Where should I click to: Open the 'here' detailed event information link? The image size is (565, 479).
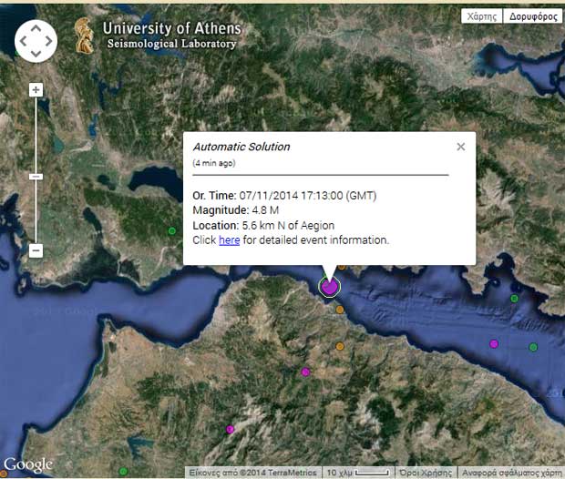point(229,240)
